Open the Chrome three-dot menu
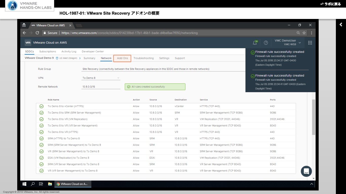The height and width of the screenshot is (194, 346). [311, 33]
